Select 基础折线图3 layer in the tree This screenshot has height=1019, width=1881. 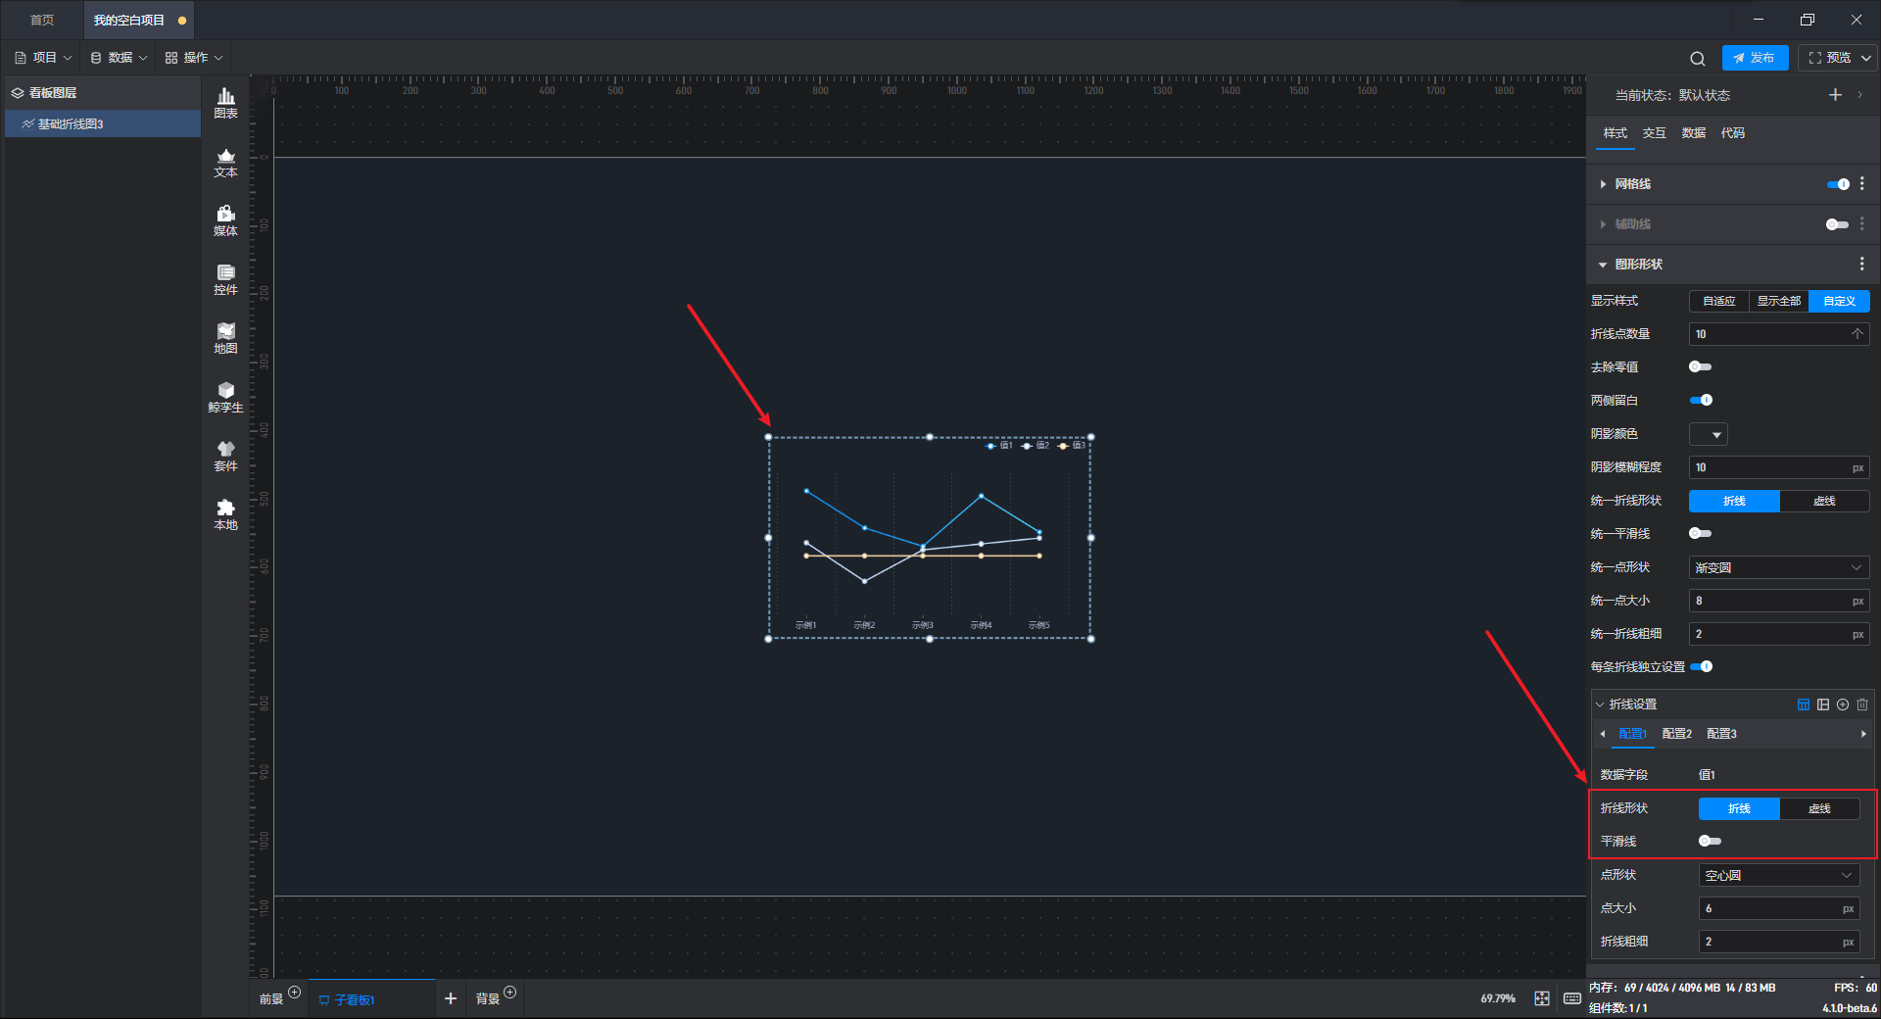pyautogui.click(x=103, y=123)
